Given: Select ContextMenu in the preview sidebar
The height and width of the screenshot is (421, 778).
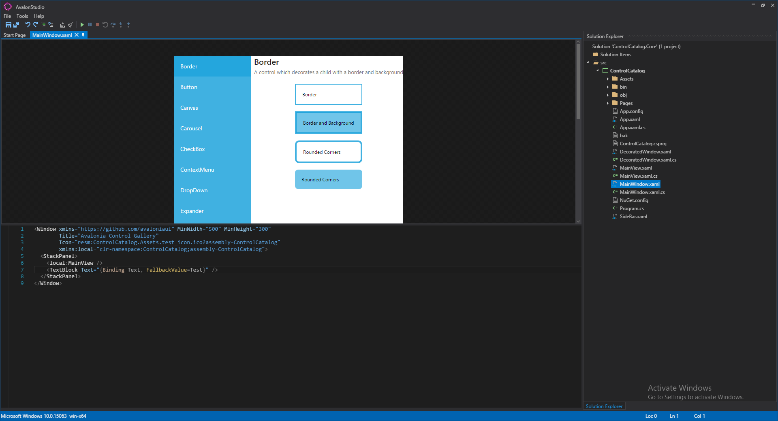Looking at the screenshot, I should tap(212, 170).
